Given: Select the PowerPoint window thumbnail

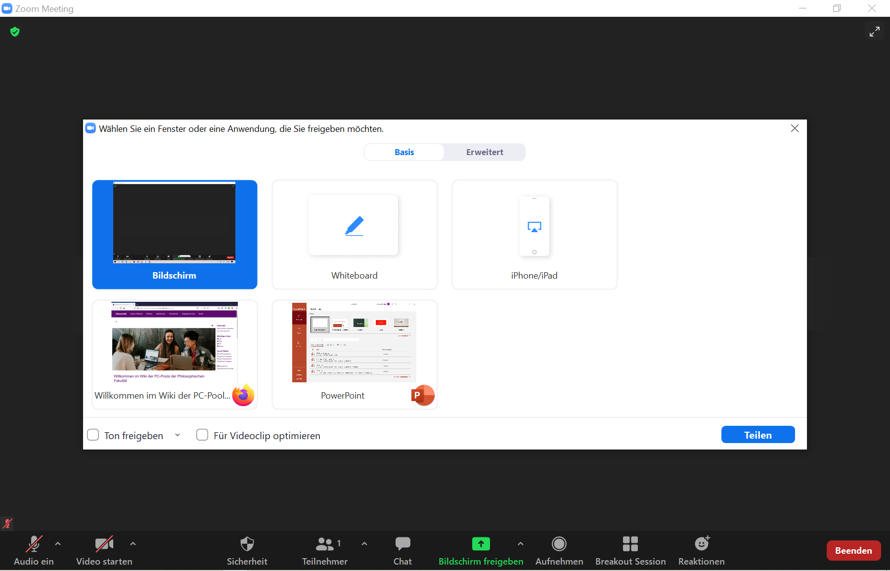Looking at the screenshot, I should [x=355, y=355].
